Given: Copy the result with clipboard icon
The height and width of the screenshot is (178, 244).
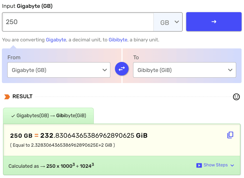Looking at the screenshot, I should 230,135.
